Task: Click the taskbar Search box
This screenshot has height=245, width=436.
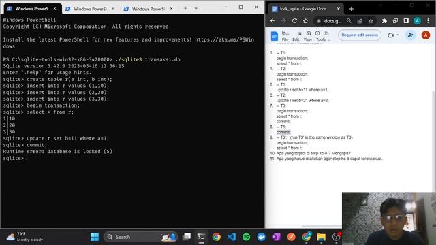Action: pyautogui.click(x=140, y=237)
